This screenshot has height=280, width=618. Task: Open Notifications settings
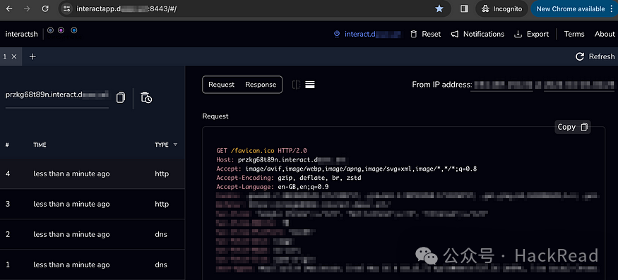477,34
